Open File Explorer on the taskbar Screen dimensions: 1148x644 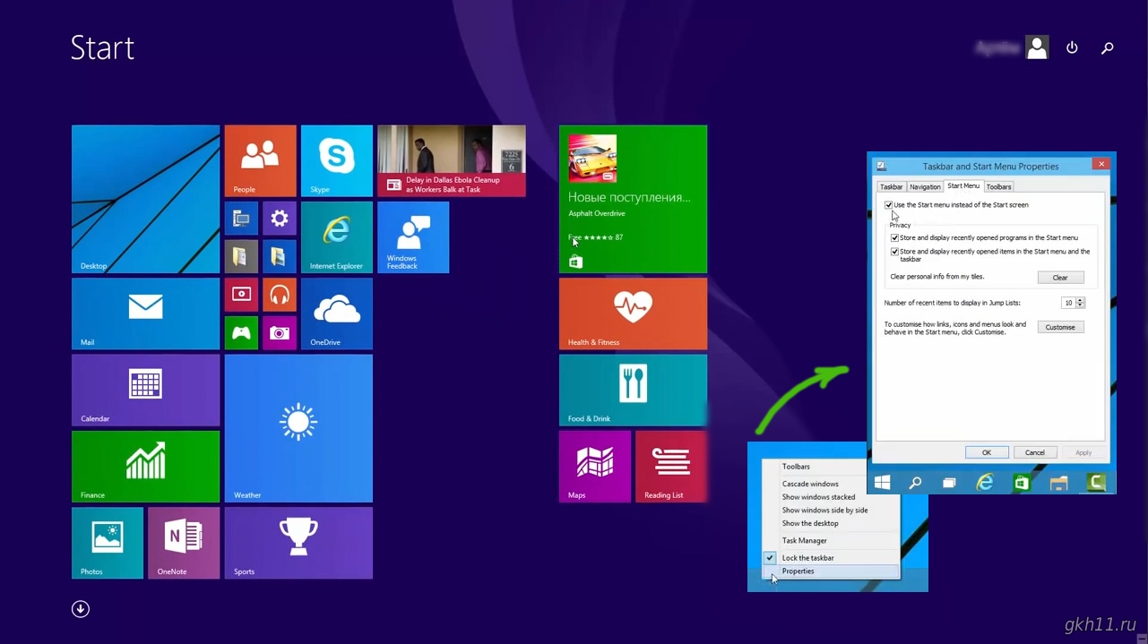click(x=1058, y=483)
